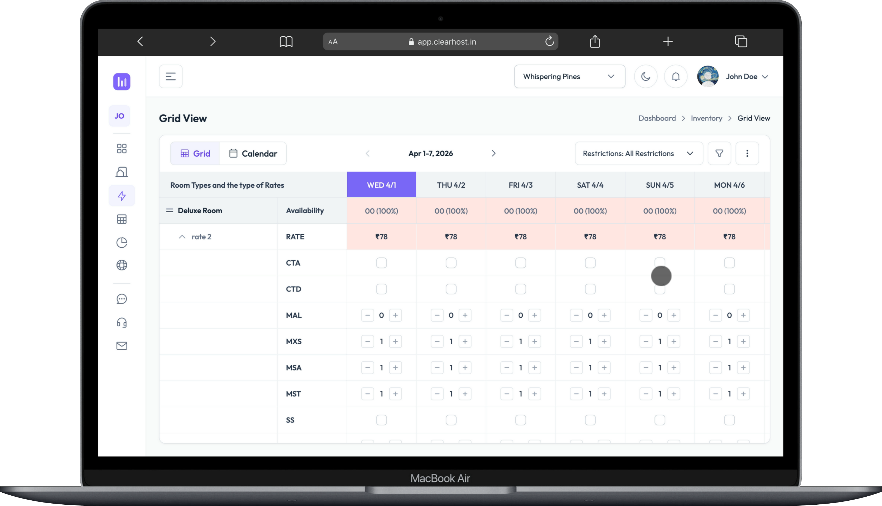
Task: Select the SAT 4/4 column header
Action: tap(590, 185)
